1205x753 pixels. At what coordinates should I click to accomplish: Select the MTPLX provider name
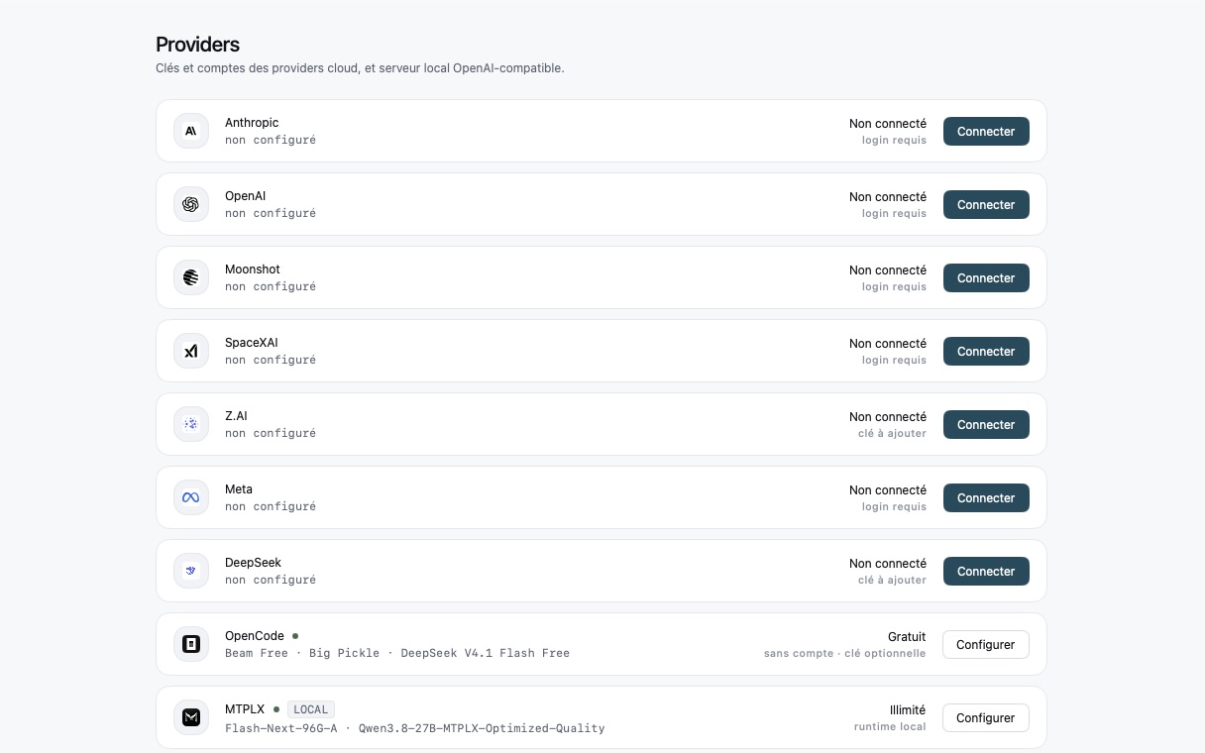pyautogui.click(x=245, y=709)
